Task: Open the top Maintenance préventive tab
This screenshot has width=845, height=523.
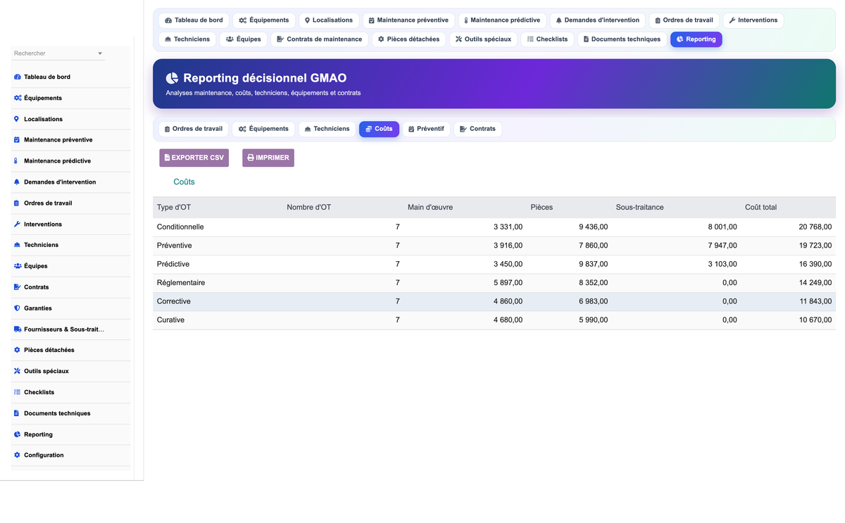Action: click(x=408, y=20)
